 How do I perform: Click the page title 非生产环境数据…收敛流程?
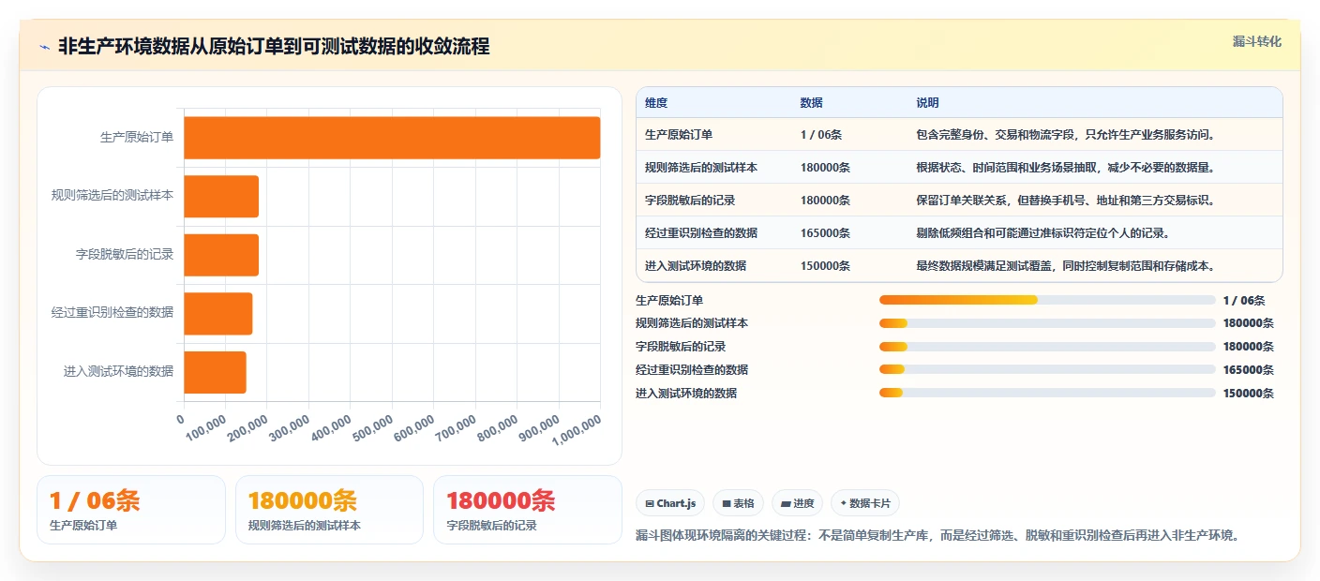point(274,47)
